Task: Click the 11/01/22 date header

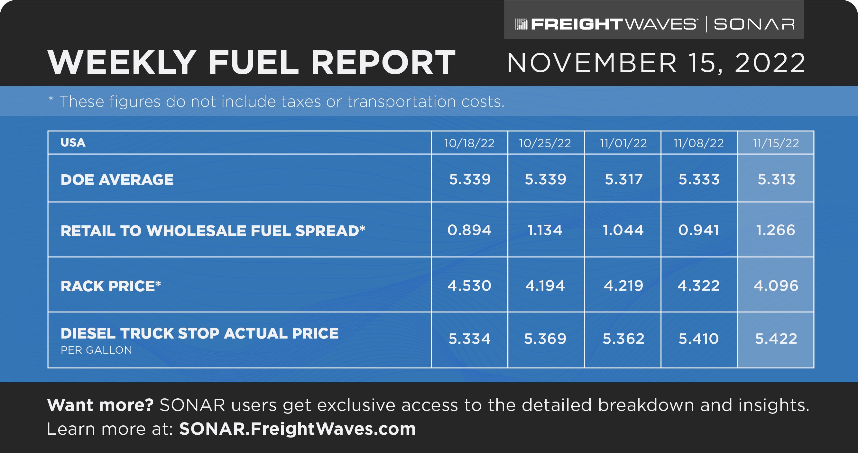Action: click(x=623, y=143)
